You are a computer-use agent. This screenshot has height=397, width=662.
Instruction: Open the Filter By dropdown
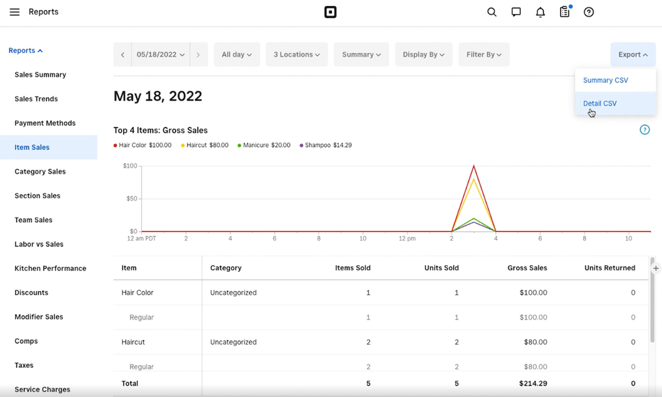[x=484, y=54]
